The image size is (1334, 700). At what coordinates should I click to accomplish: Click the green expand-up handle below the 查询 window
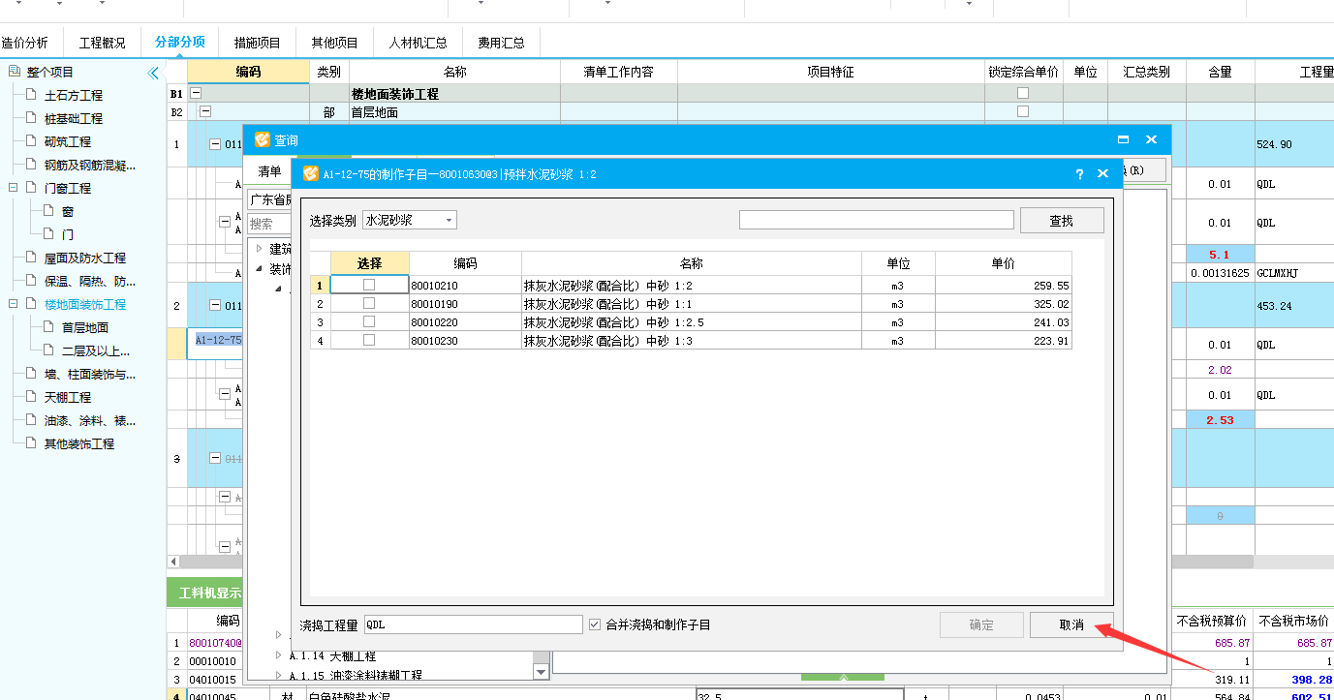click(x=843, y=677)
